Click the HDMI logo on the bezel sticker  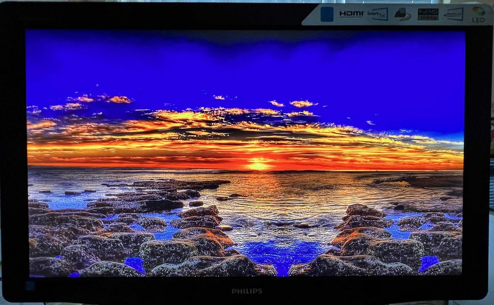coord(351,13)
